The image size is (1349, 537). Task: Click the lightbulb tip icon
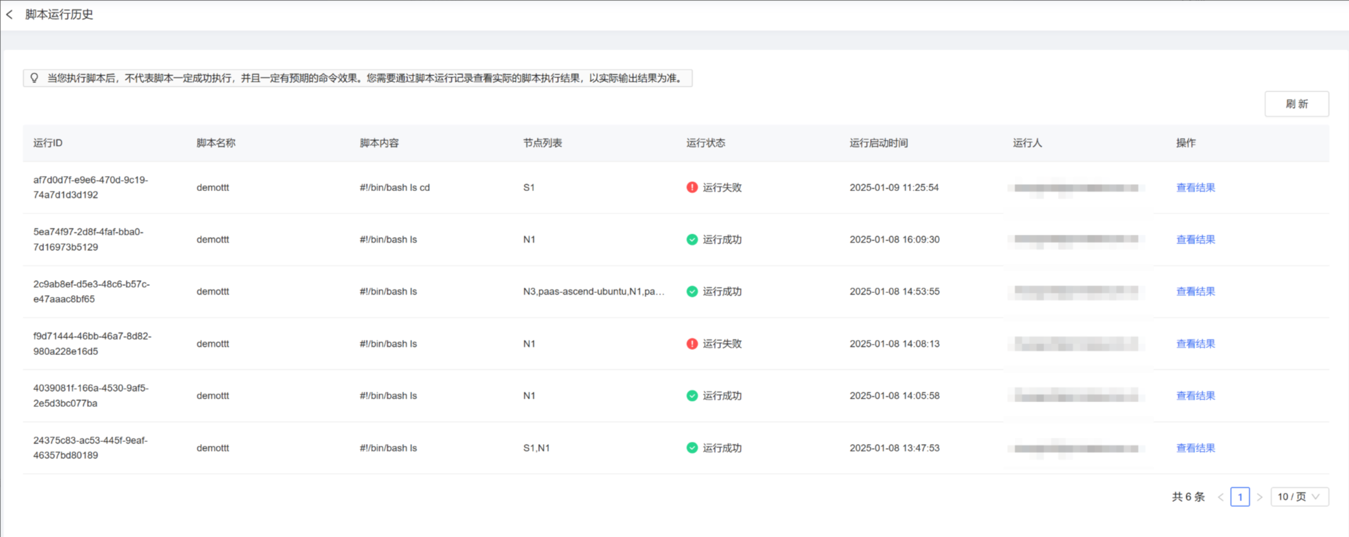[34, 78]
